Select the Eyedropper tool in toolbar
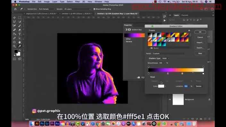This screenshot has width=226, height=127. tap(20, 46)
